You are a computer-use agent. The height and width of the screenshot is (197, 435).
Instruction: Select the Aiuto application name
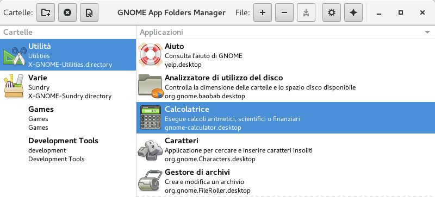tap(174, 46)
